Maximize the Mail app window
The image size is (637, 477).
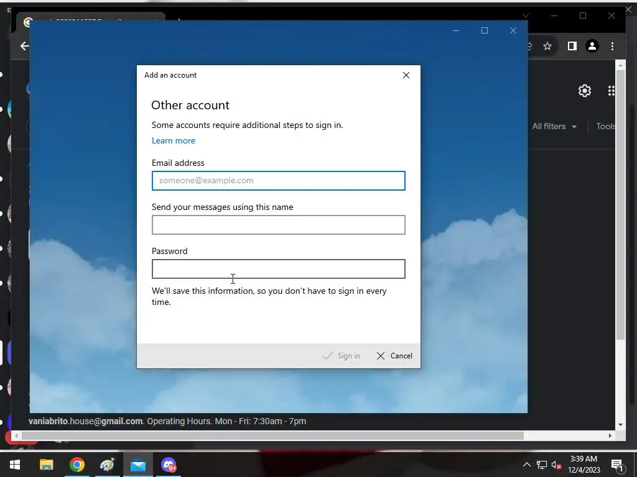[484, 31]
